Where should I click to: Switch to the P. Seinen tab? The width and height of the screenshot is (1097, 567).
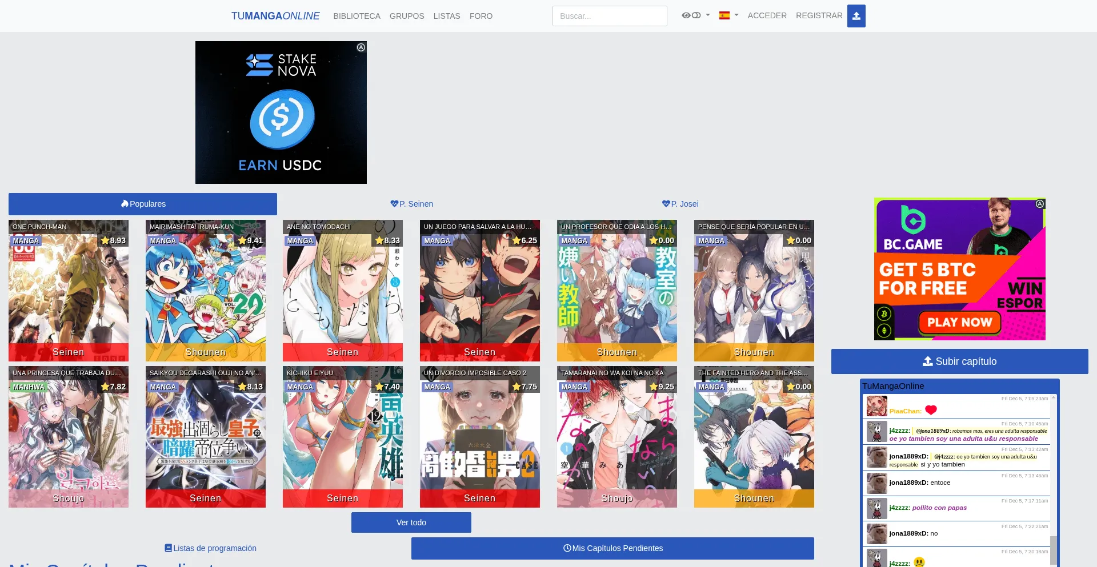click(x=411, y=204)
